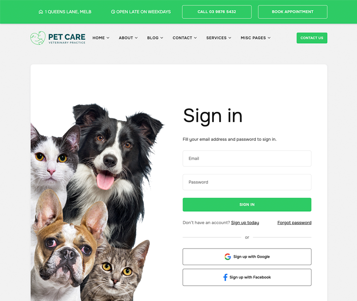Follow the Sign up today link
The width and height of the screenshot is (357, 301).
pyautogui.click(x=245, y=223)
